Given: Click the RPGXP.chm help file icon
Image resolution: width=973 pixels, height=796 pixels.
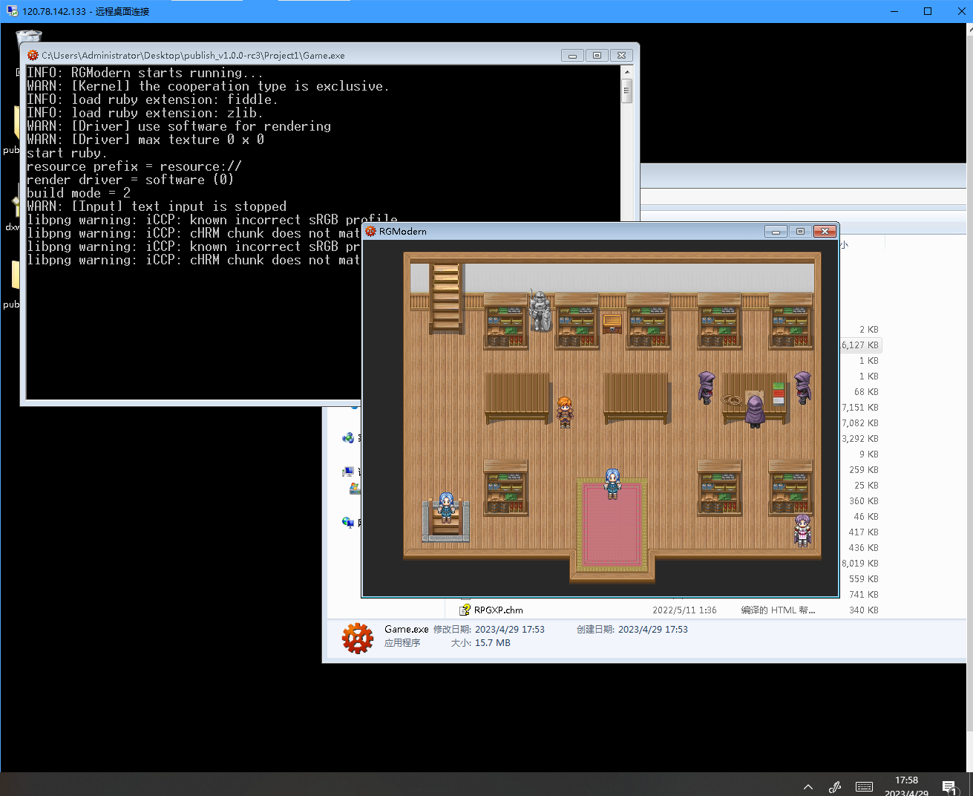Looking at the screenshot, I should pos(465,610).
